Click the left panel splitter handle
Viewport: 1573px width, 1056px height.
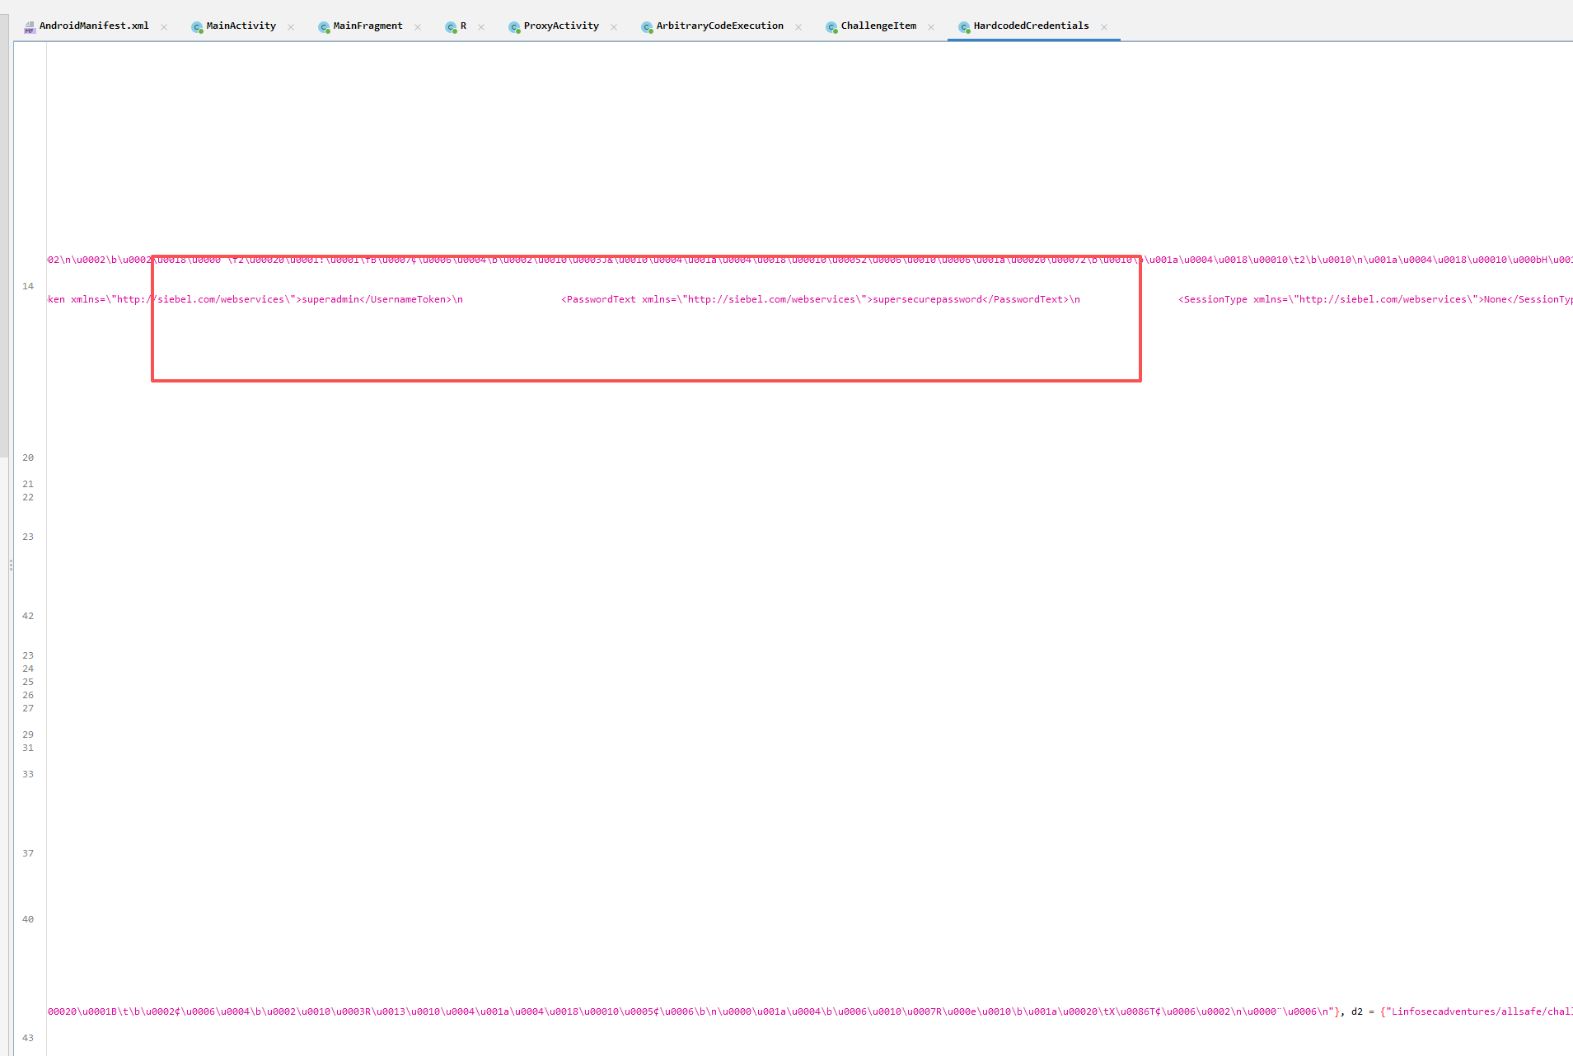pos(11,566)
